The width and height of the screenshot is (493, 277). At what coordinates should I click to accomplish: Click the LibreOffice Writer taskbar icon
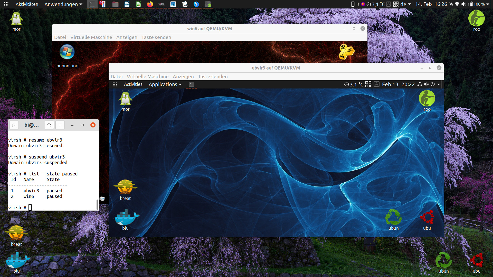coord(127,4)
